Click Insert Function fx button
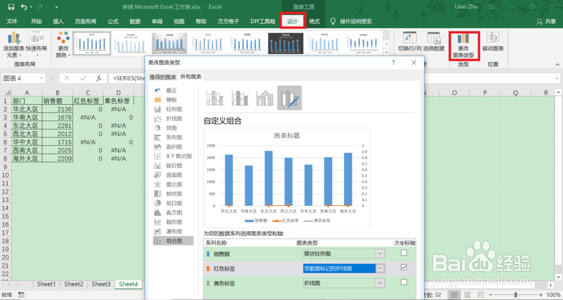 coord(99,78)
